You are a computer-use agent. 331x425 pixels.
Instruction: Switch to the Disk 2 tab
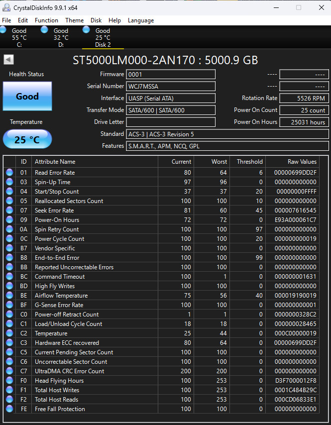[x=103, y=37]
